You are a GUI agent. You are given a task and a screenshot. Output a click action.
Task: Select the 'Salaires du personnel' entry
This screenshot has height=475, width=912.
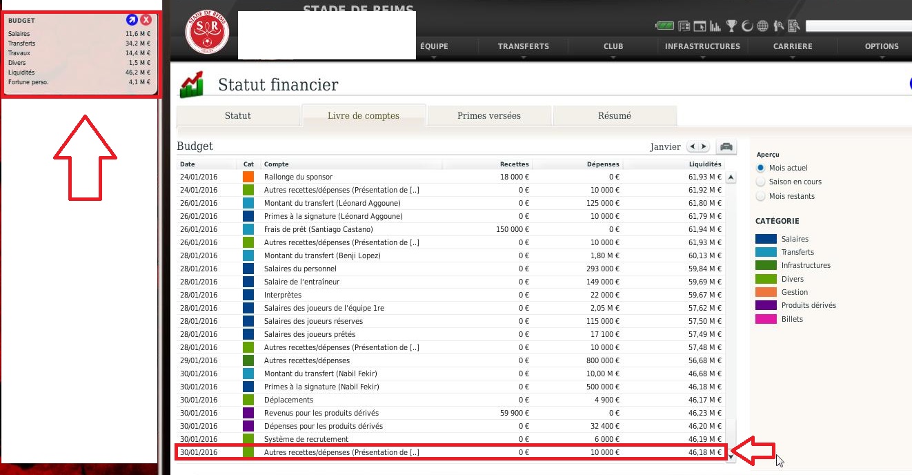coord(300,269)
